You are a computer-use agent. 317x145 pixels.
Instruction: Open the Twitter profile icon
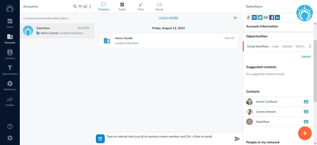[260, 18]
